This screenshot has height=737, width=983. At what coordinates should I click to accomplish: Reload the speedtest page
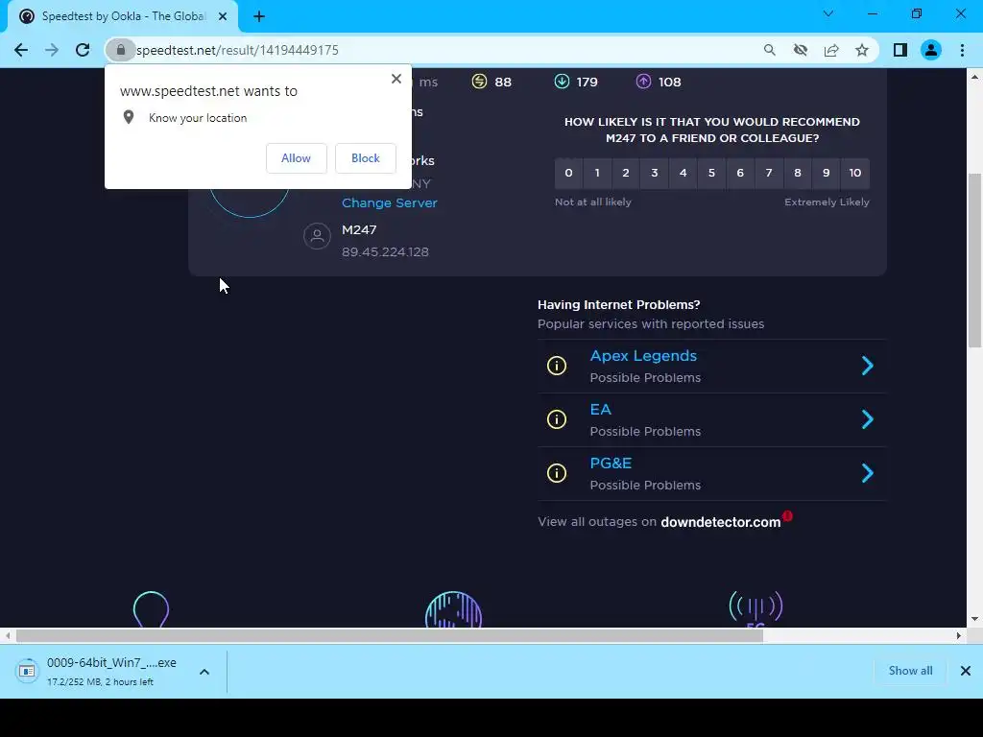pos(83,50)
